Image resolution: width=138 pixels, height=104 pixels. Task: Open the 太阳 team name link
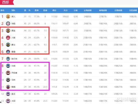tap(13, 101)
